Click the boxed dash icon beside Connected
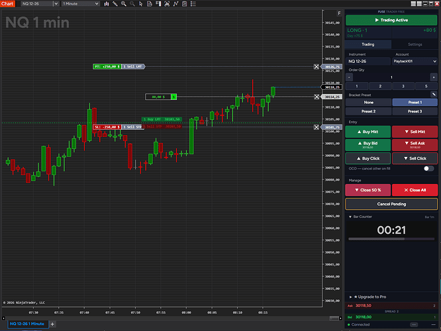This screenshot has height=331, width=441. (x=414, y=324)
